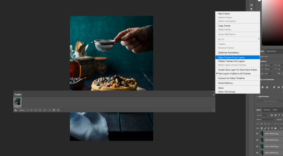This screenshot has height=156, width=283.
Task: Play the frame animation in the Timeline
Action: 40,110
